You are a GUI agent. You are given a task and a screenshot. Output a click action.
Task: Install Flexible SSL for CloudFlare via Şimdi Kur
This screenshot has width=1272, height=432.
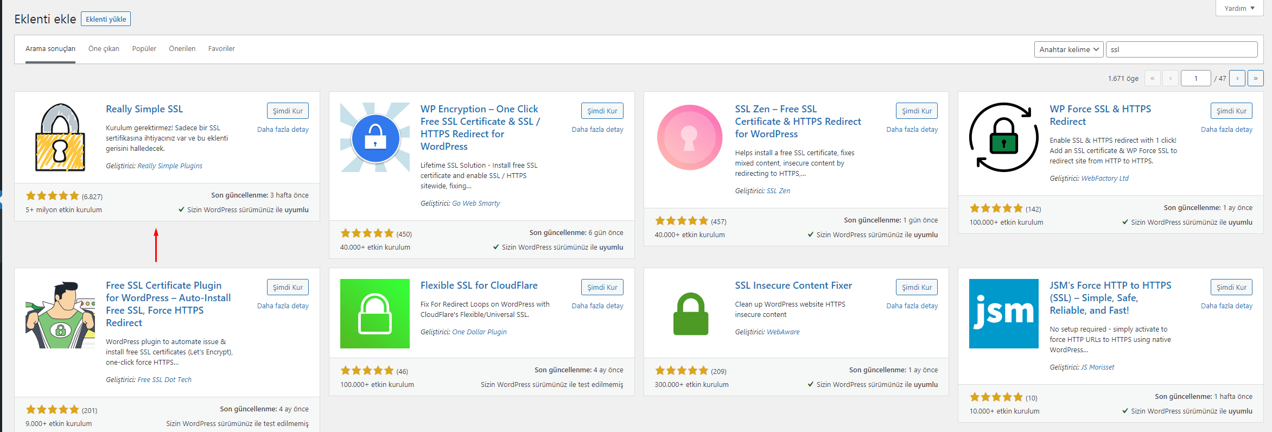(x=602, y=287)
